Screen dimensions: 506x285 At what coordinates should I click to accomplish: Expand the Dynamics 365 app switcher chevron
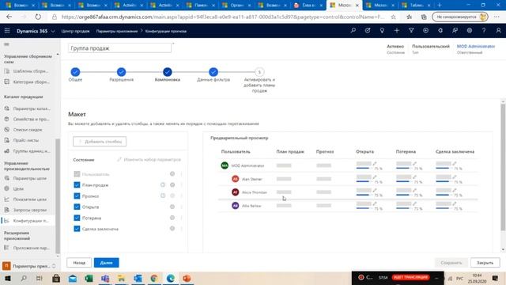pyautogui.click(x=53, y=32)
